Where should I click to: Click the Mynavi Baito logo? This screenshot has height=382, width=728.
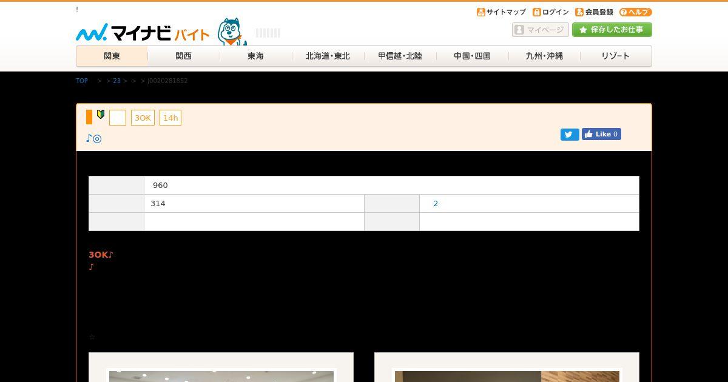pyautogui.click(x=143, y=33)
